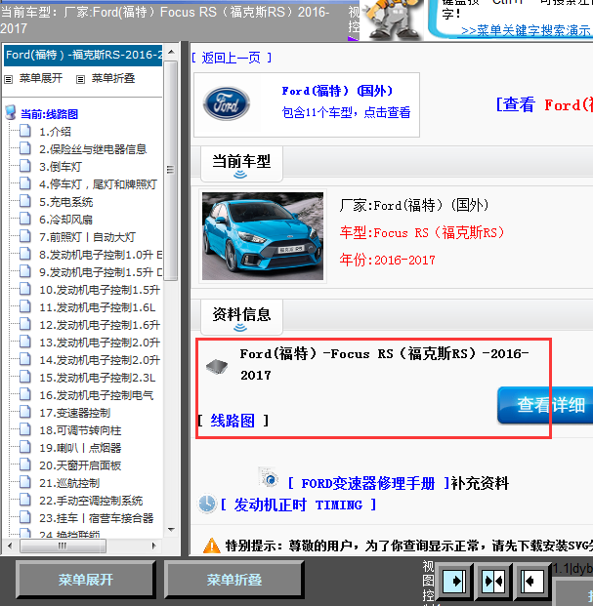Viewport: 593px width, 606px height.
Task: Expand the 当前:线路图 tree root
Action: [x=49, y=114]
